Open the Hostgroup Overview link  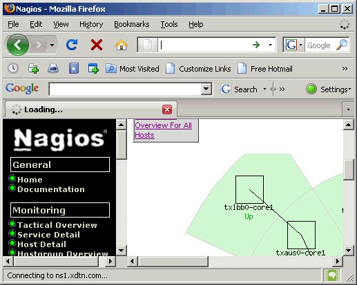[63, 253]
